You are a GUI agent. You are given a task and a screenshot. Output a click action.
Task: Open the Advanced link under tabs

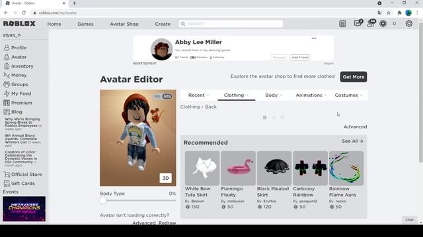click(356, 126)
